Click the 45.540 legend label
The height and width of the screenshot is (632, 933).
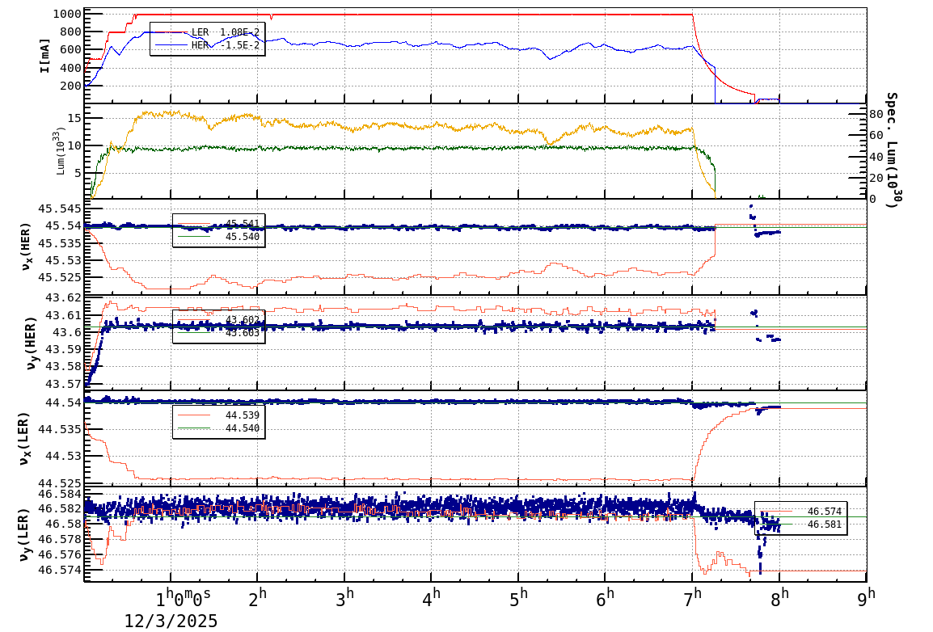(241, 236)
